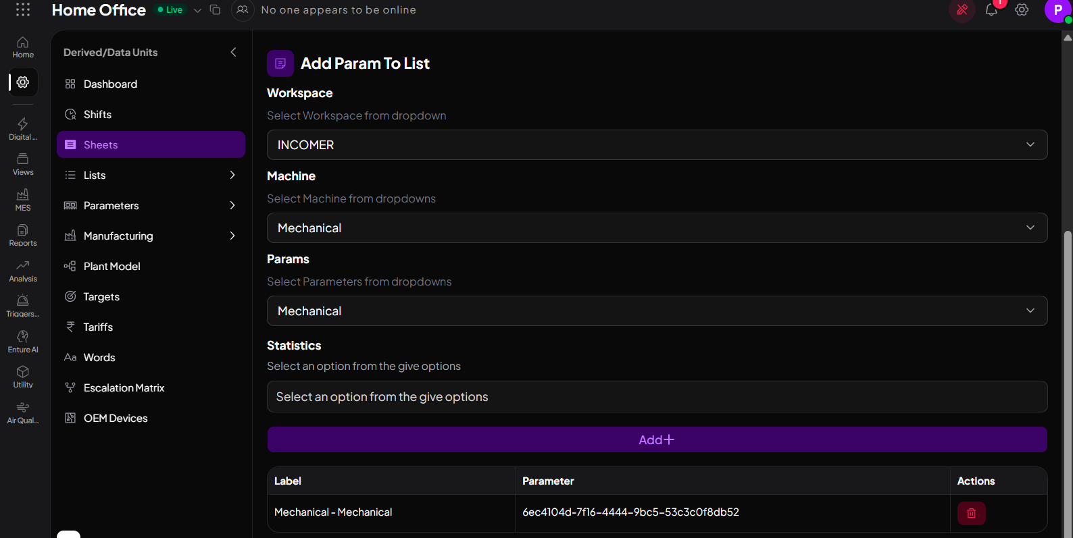Open the Enture AI module icon
The image size is (1073, 538).
[23, 342]
